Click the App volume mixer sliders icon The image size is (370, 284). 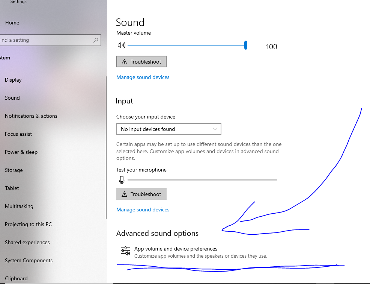pos(125,251)
